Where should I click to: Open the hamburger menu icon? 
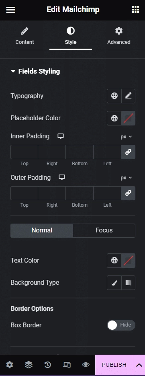pyautogui.click(x=10, y=10)
